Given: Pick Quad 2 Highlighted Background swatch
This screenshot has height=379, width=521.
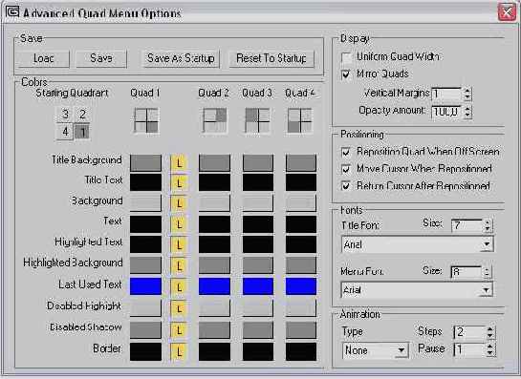Looking at the screenshot, I should click(214, 265).
